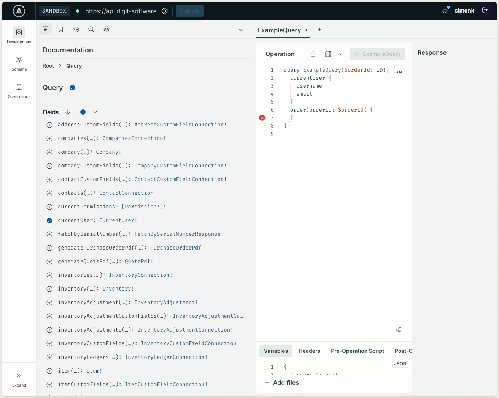The height and width of the screenshot is (398, 499).
Task: Open the three-dot menu in the editor
Action: click(399, 72)
